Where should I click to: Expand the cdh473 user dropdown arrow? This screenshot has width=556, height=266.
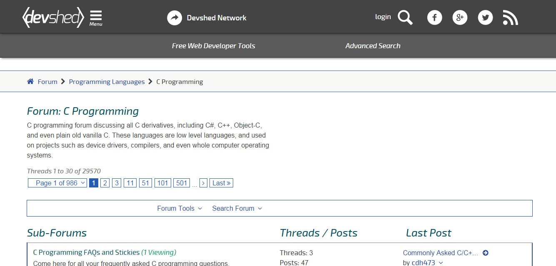click(441, 263)
